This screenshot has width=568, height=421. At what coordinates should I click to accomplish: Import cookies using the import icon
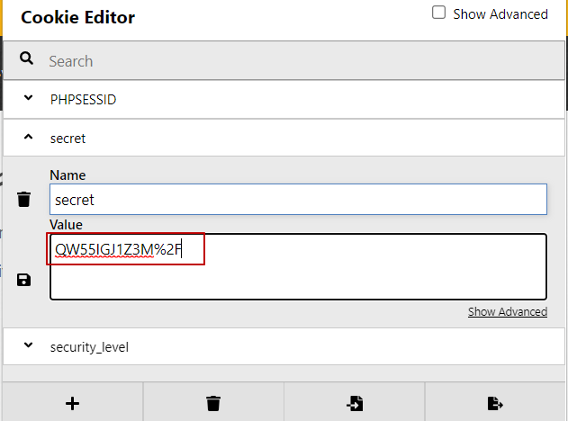(x=355, y=403)
